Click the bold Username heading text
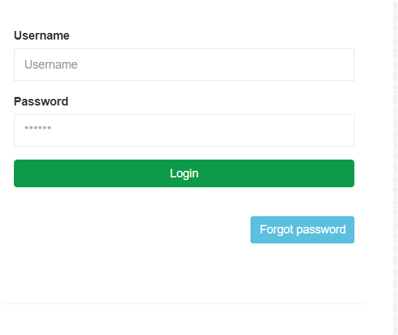Image resolution: width=398 pixels, height=335 pixels. coord(42,36)
